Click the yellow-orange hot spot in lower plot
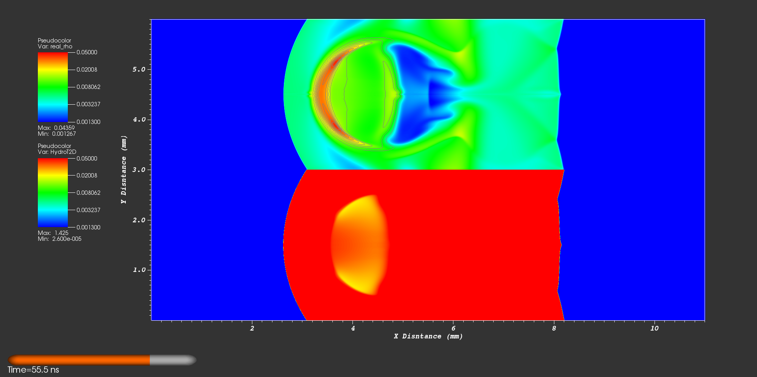 [360, 245]
